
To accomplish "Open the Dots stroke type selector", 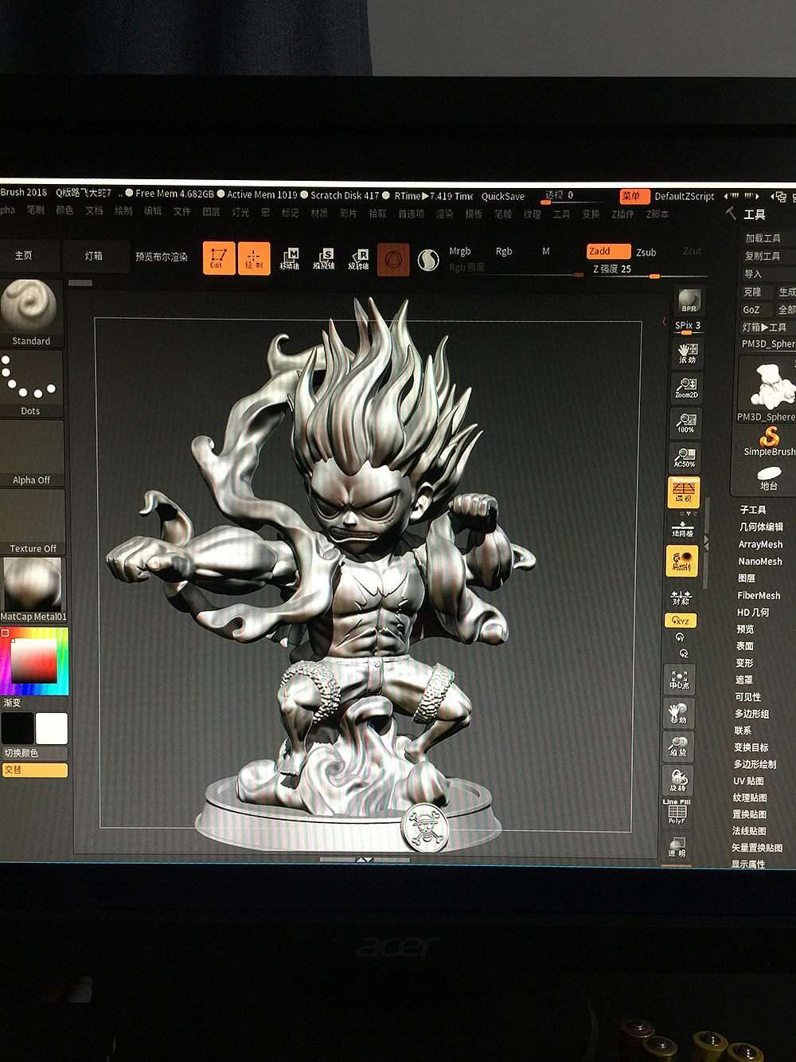I will 31,384.
